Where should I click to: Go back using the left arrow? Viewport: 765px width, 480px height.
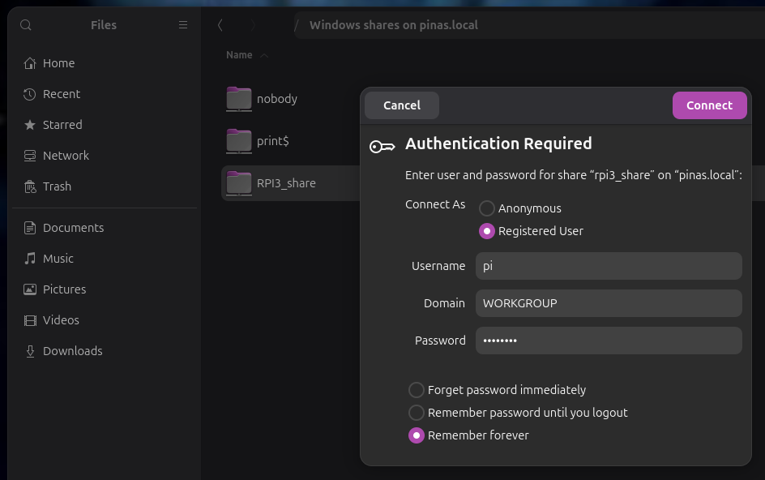(x=220, y=25)
